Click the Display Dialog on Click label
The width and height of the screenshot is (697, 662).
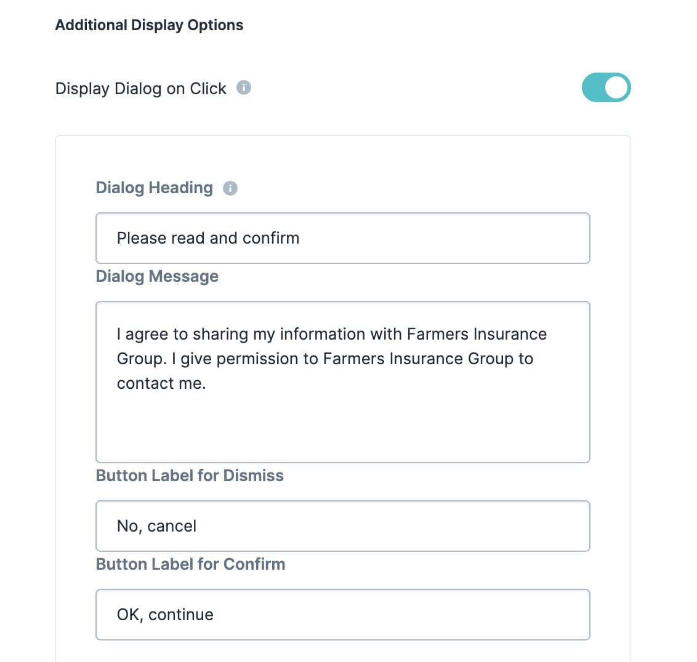point(141,89)
